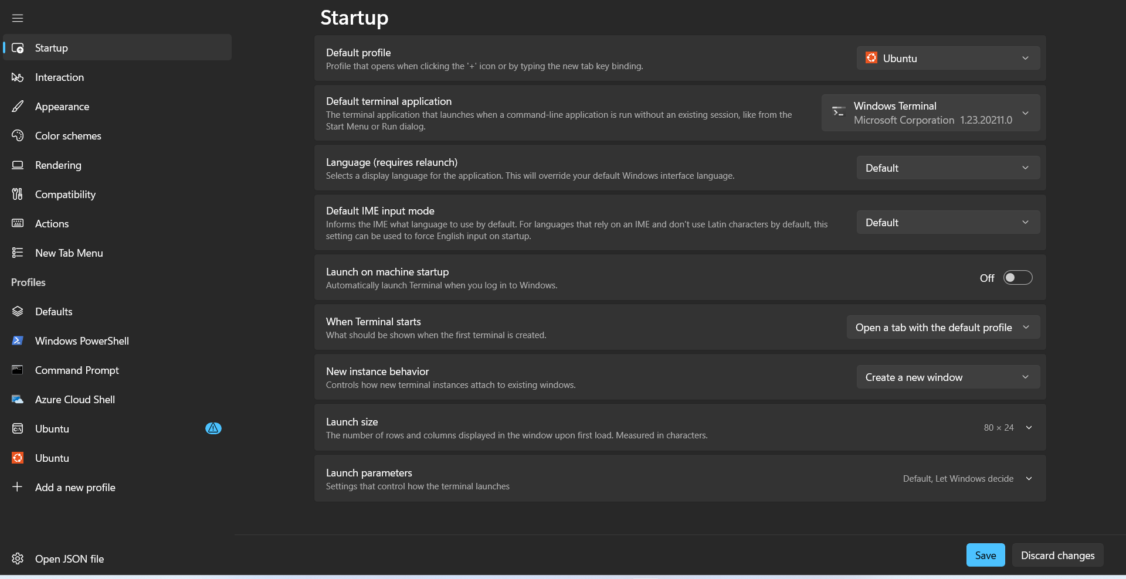Image resolution: width=1126 pixels, height=579 pixels.
Task: Select the Command Prompt profile
Action: pos(117,370)
